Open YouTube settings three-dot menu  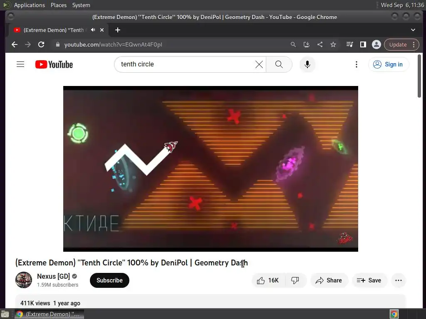[357, 64]
